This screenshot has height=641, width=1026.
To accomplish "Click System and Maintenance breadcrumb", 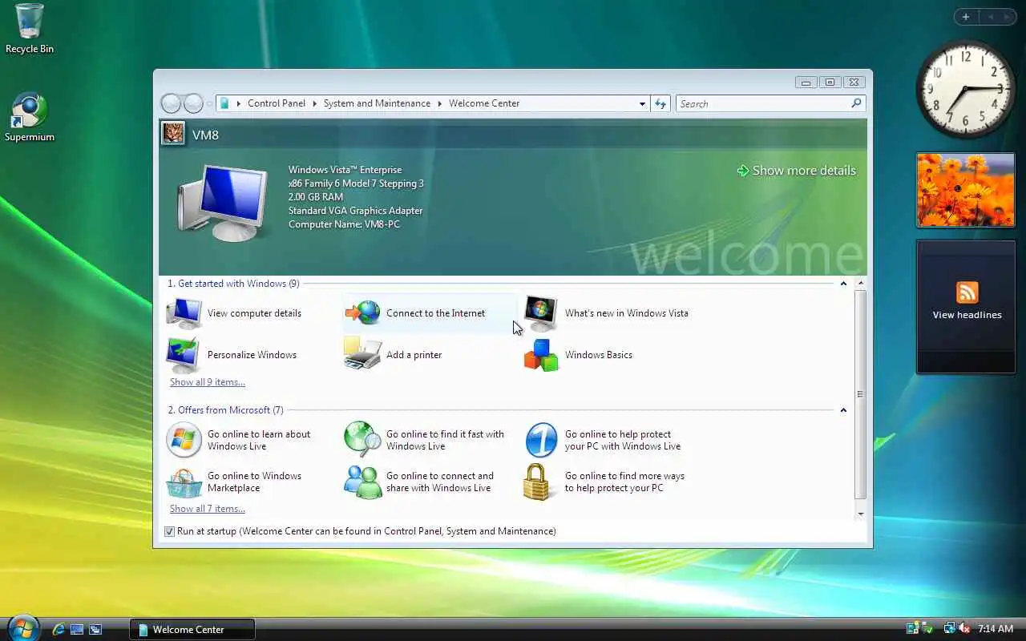I will [x=377, y=103].
